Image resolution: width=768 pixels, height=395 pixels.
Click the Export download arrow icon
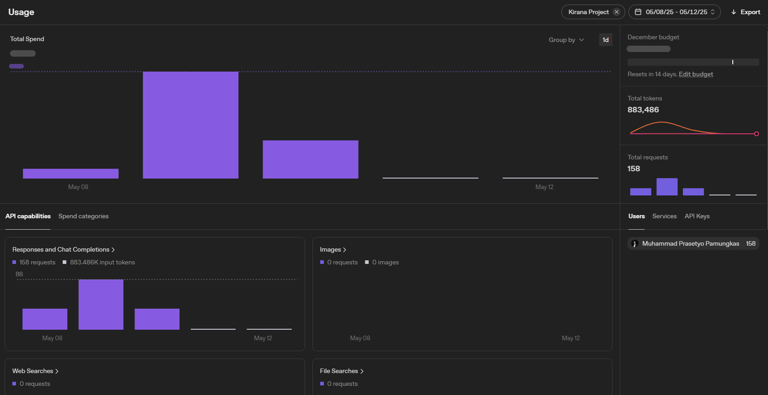734,12
